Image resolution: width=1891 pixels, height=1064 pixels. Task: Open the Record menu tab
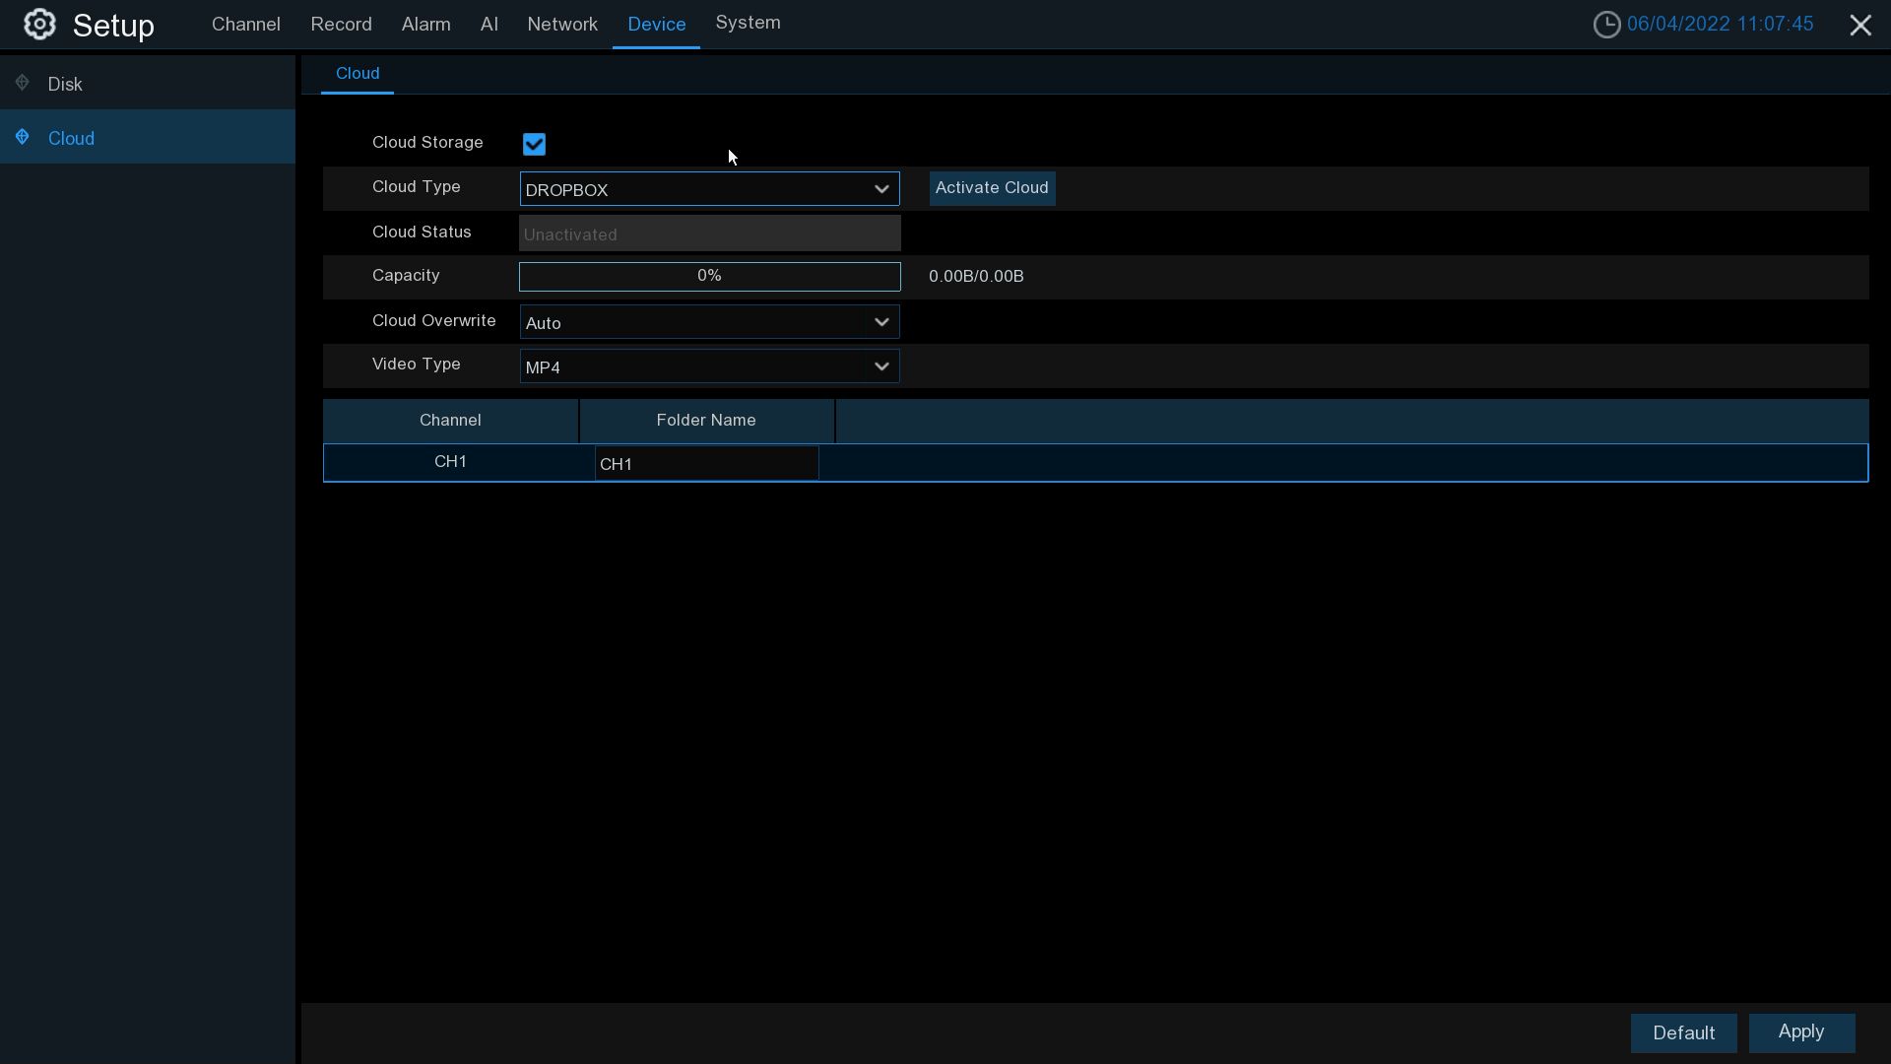pyautogui.click(x=341, y=25)
